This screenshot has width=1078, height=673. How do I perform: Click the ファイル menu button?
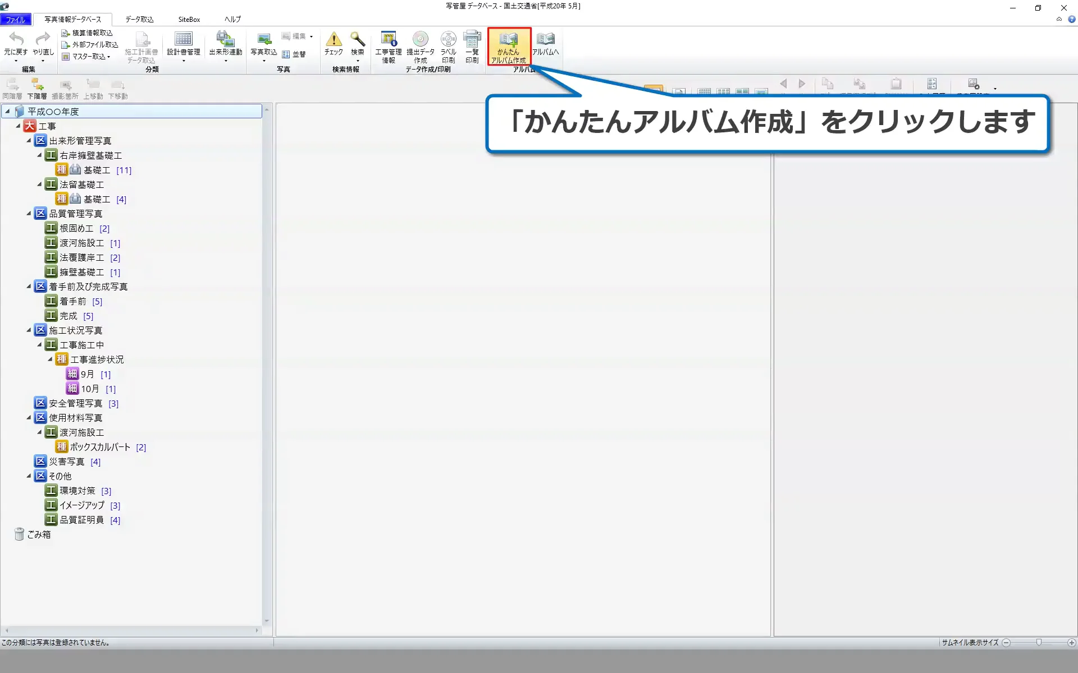click(x=16, y=19)
